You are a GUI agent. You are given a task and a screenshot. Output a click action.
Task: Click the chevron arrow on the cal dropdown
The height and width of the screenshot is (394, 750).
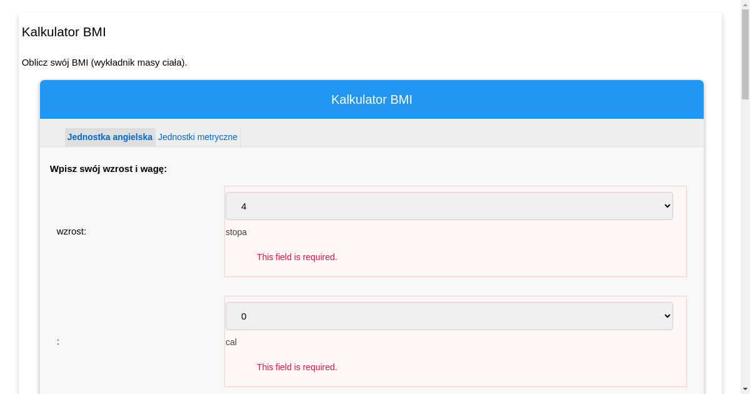click(667, 316)
